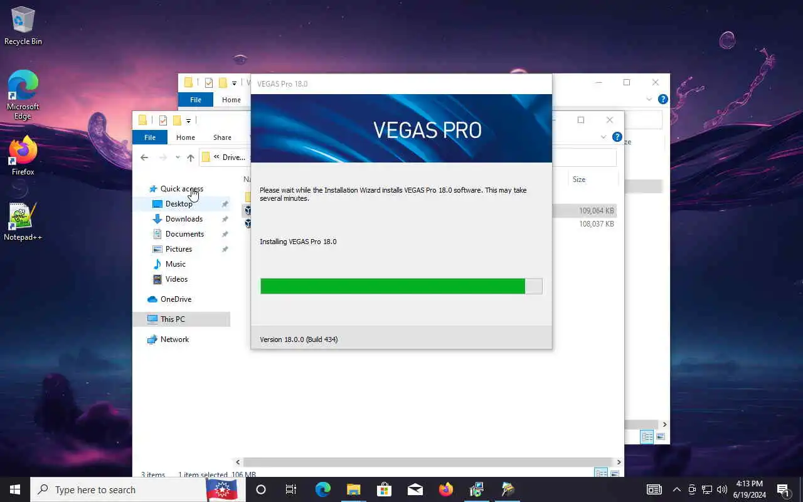
Task: Open the notification center icon
Action: tap(784, 489)
